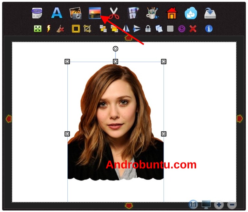Click the left-middle selection resize handle
The width and height of the screenshot is (248, 212).
click(67, 134)
